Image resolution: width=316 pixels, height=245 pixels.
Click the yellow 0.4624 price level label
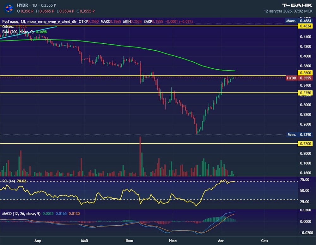coord(305,26)
